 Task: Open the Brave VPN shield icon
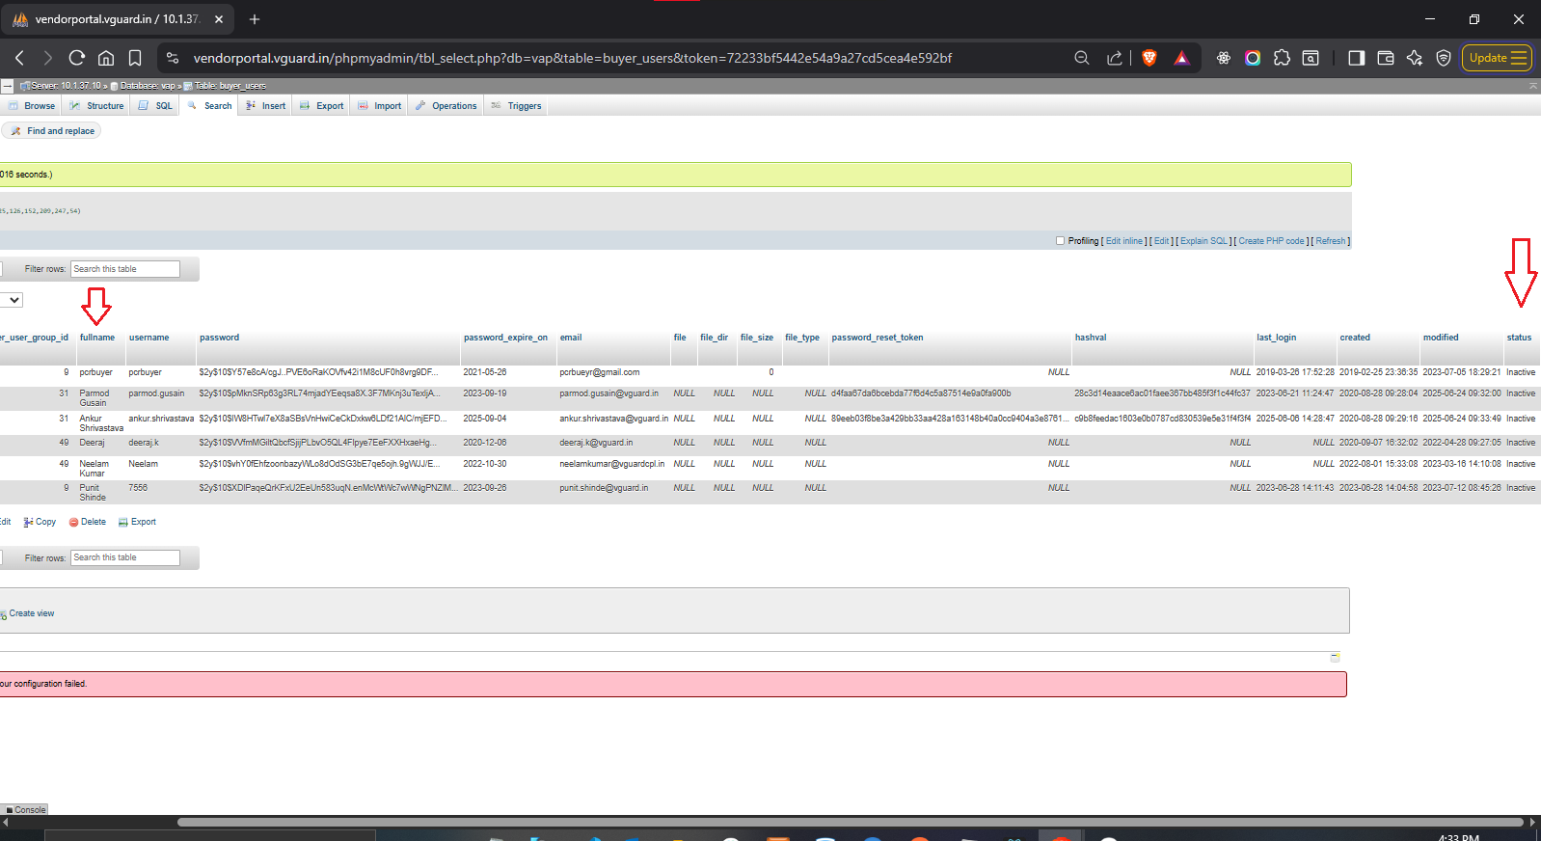[x=1444, y=58]
